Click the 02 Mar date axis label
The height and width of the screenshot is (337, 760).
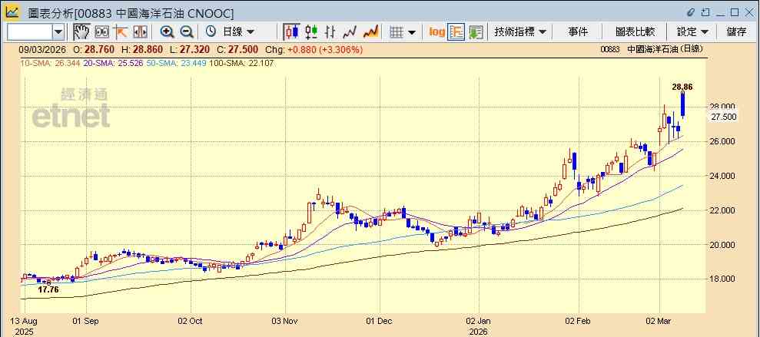pyautogui.click(x=659, y=321)
